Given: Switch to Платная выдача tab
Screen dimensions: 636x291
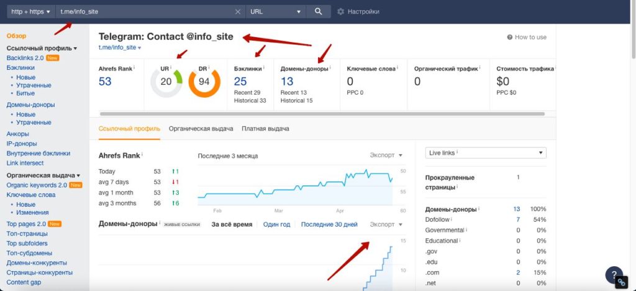Looking at the screenshot, I should [x=265, y=129].
